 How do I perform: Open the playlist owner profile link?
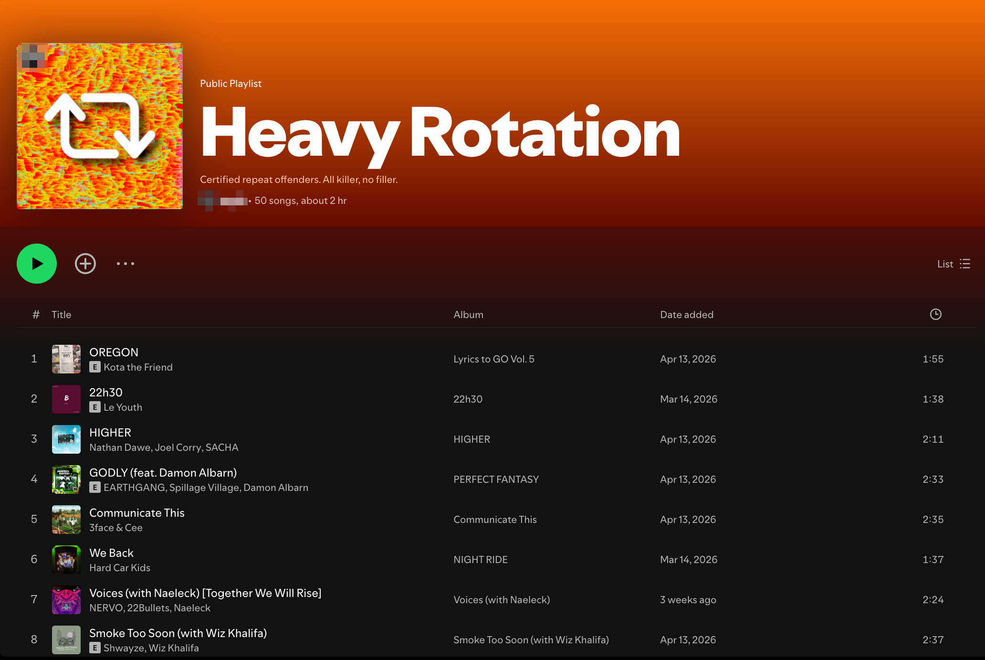pyautogui.click(x=223, y=201)
